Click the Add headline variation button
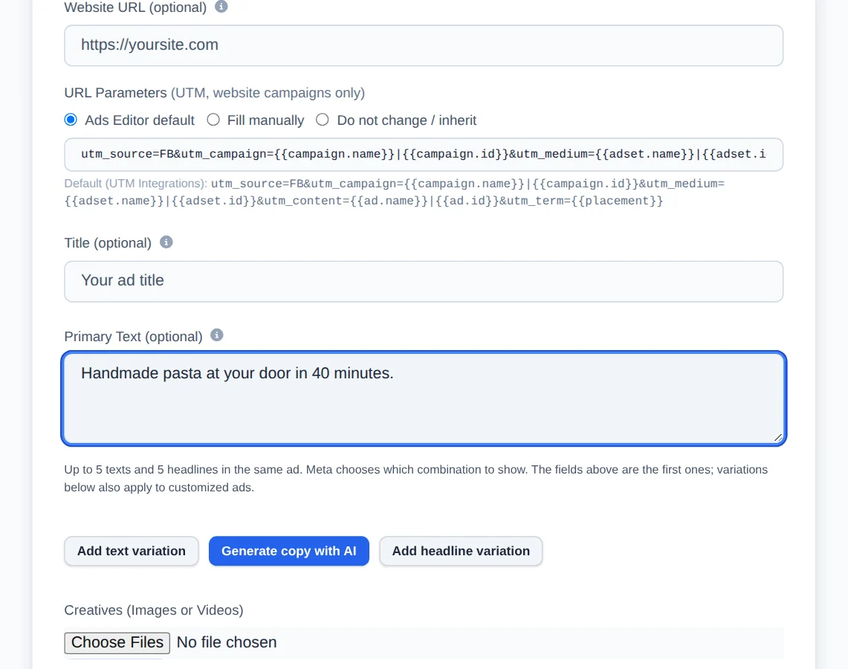 [461, 551]
